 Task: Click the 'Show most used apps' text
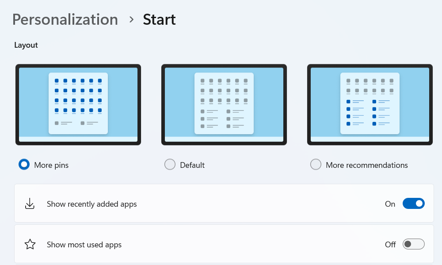[x=84, y=245]
